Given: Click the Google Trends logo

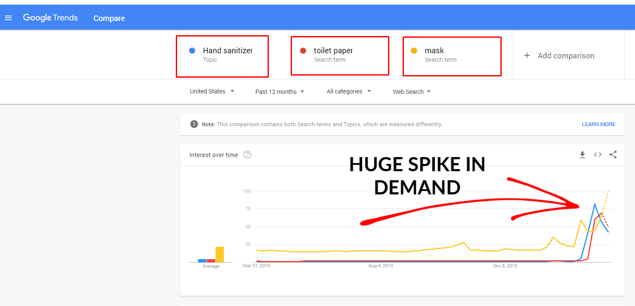Looking at the screenshot, I should tap(51, 18).
